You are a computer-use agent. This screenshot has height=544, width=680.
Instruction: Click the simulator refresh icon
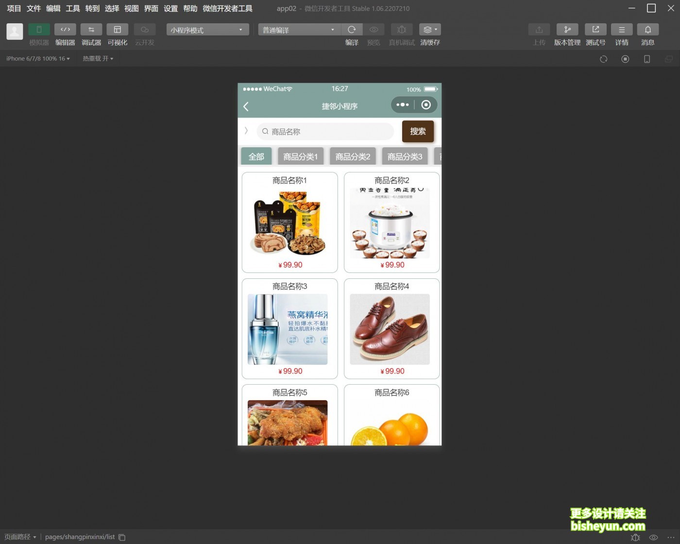coord(604,59)
